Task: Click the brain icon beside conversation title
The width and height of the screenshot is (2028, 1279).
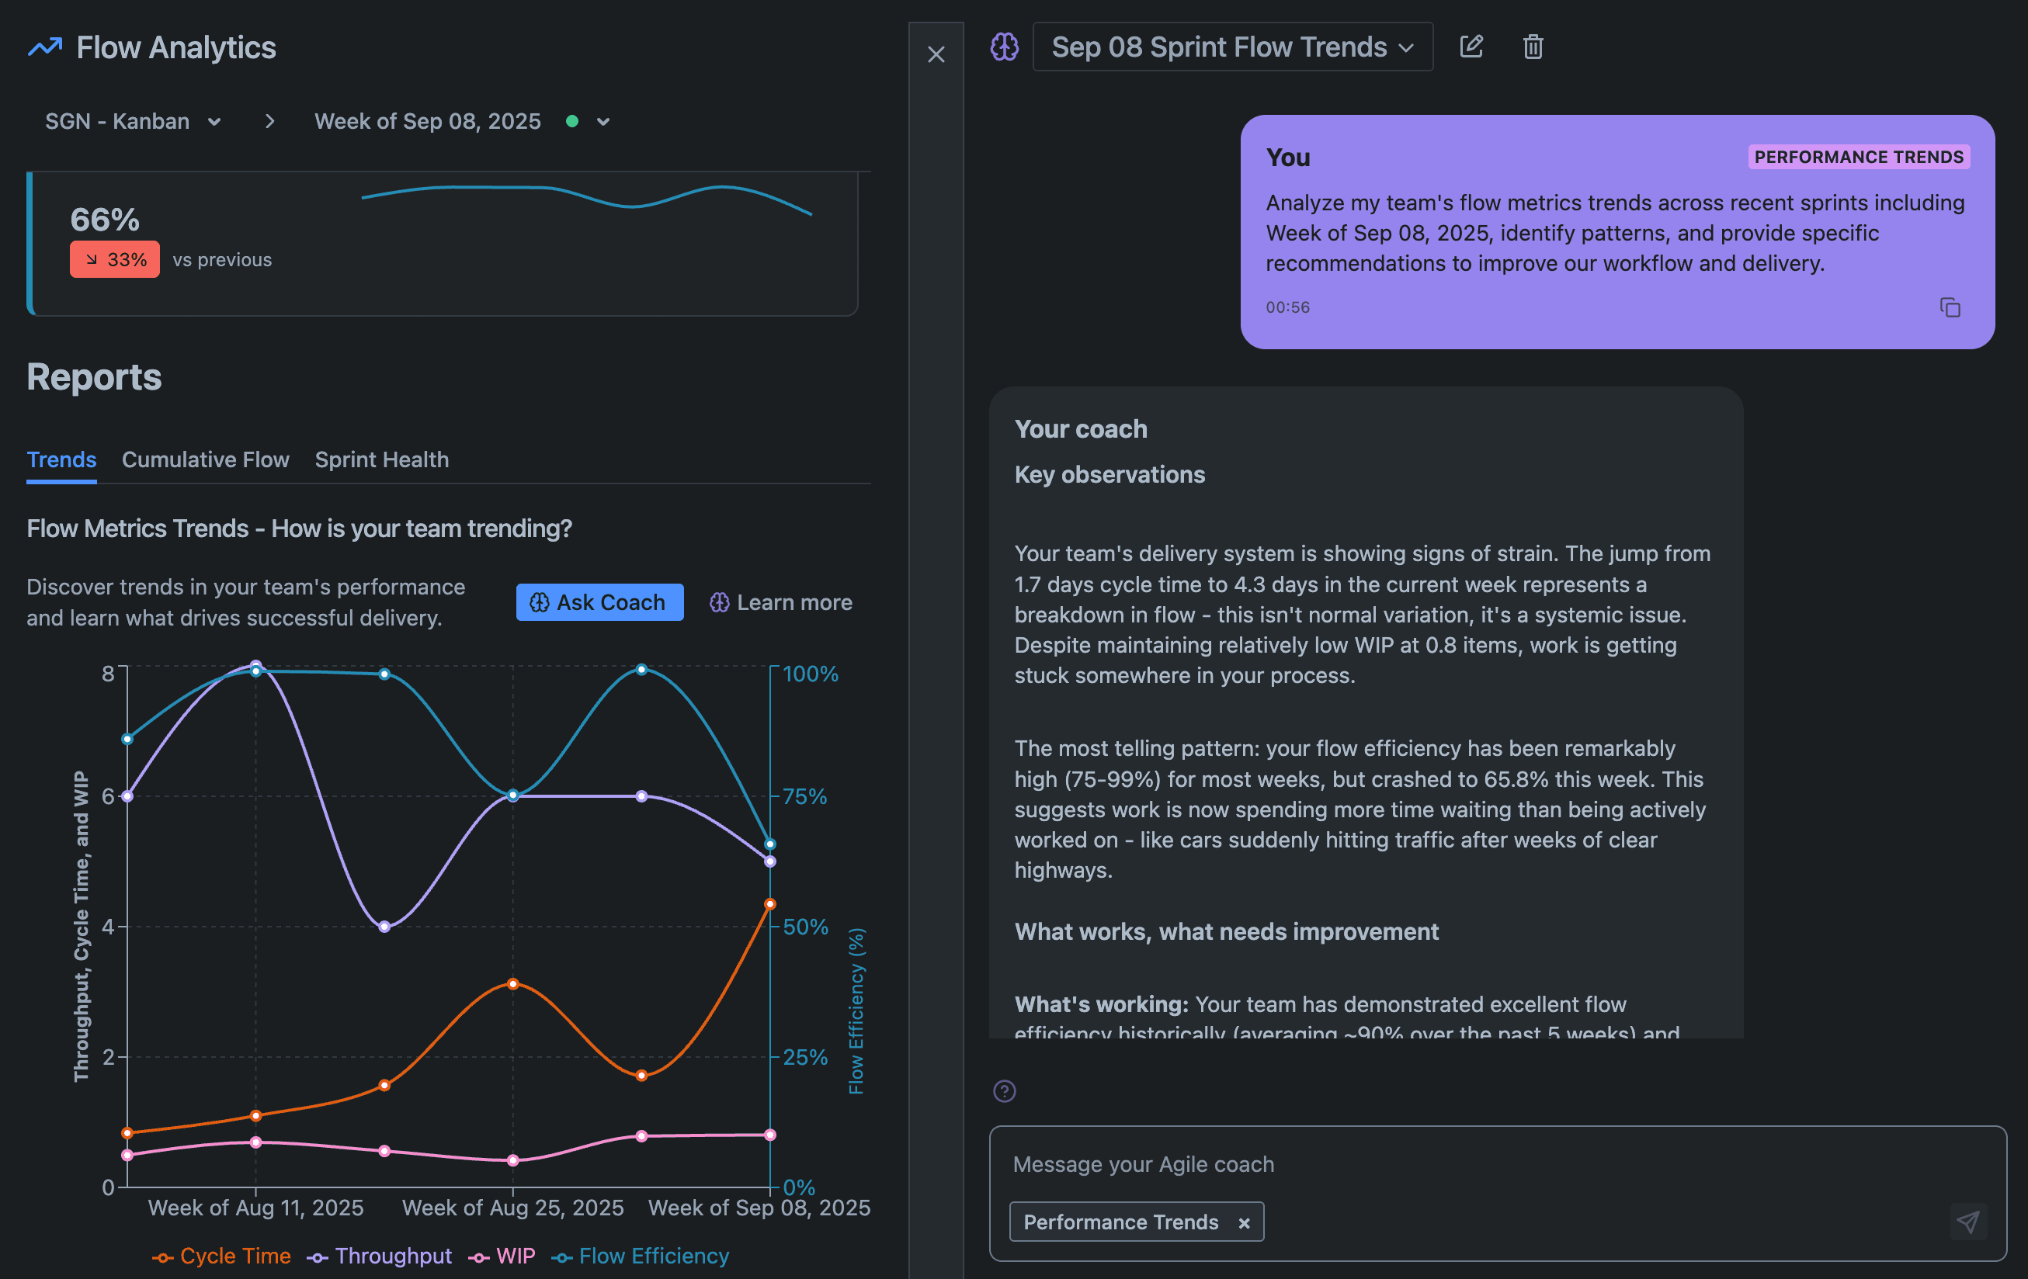Action: point(1004,47)
